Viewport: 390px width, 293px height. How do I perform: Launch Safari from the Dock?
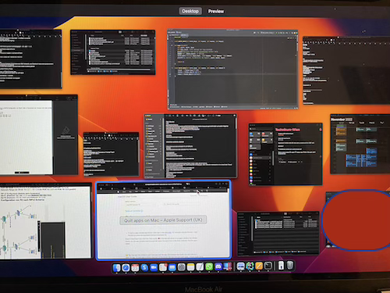click(x=126, y=267)
